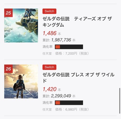Click the 7,200円 price line
The width and height of the screenshot is (121, 119).
72,53
